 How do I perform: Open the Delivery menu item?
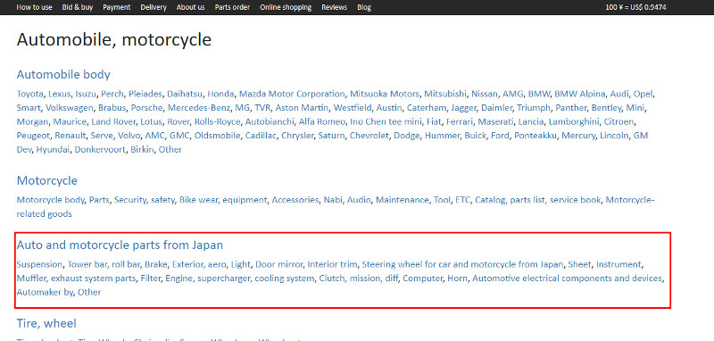pos(154,7)
